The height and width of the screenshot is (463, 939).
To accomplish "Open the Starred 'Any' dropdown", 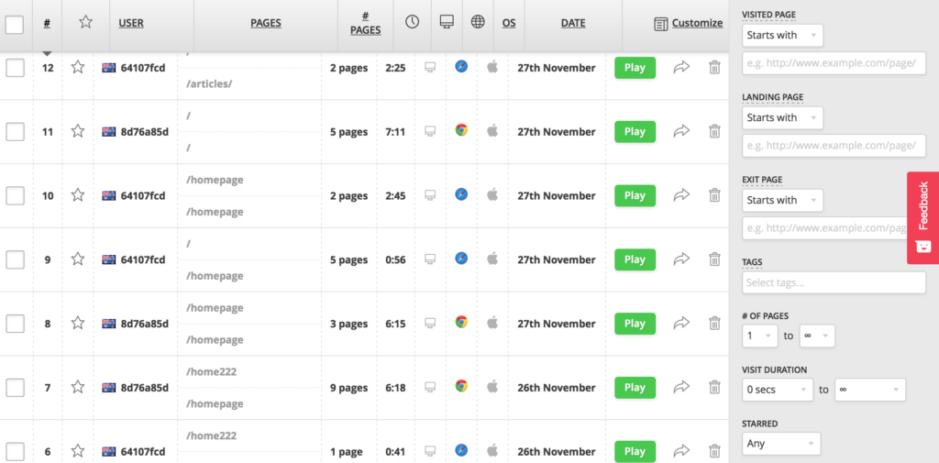I will [781, 444].
